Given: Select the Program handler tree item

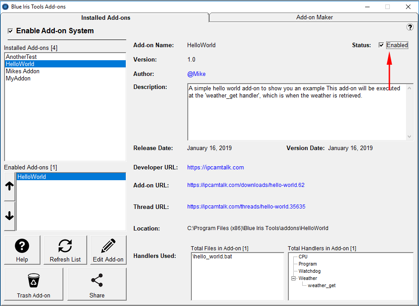Looking at the screenshot, I should (308, 264).
